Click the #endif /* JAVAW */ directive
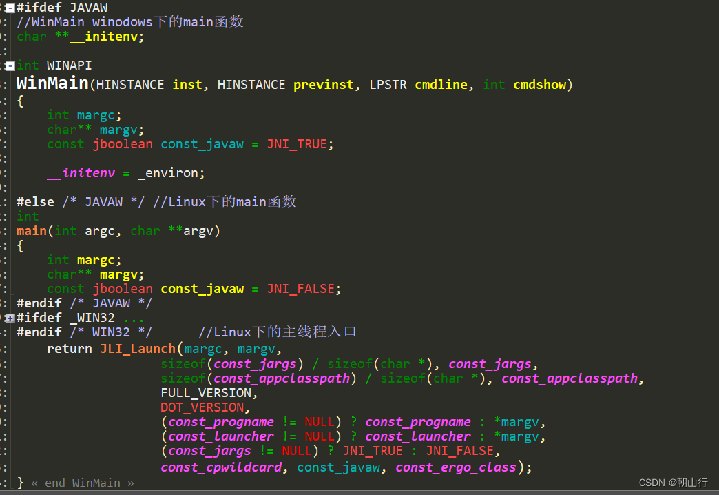Viewport: 719px width, 495px height. point(85,303)
